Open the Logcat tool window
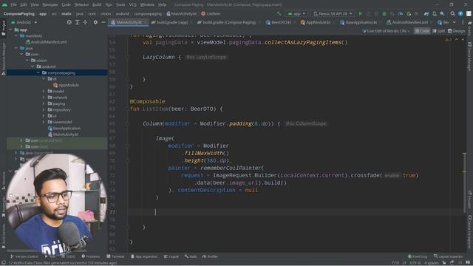This screenshot has width=473, height=266. 171,256
